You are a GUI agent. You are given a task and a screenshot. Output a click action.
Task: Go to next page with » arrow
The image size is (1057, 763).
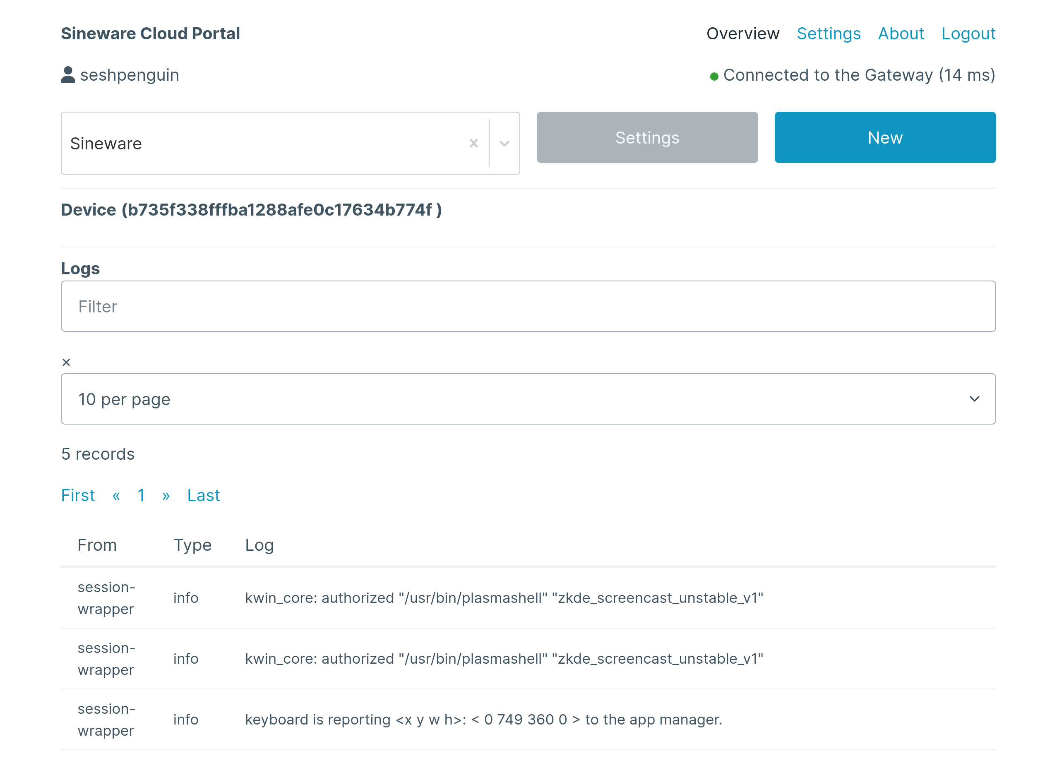pyautogui.click(x=166, y=495)
